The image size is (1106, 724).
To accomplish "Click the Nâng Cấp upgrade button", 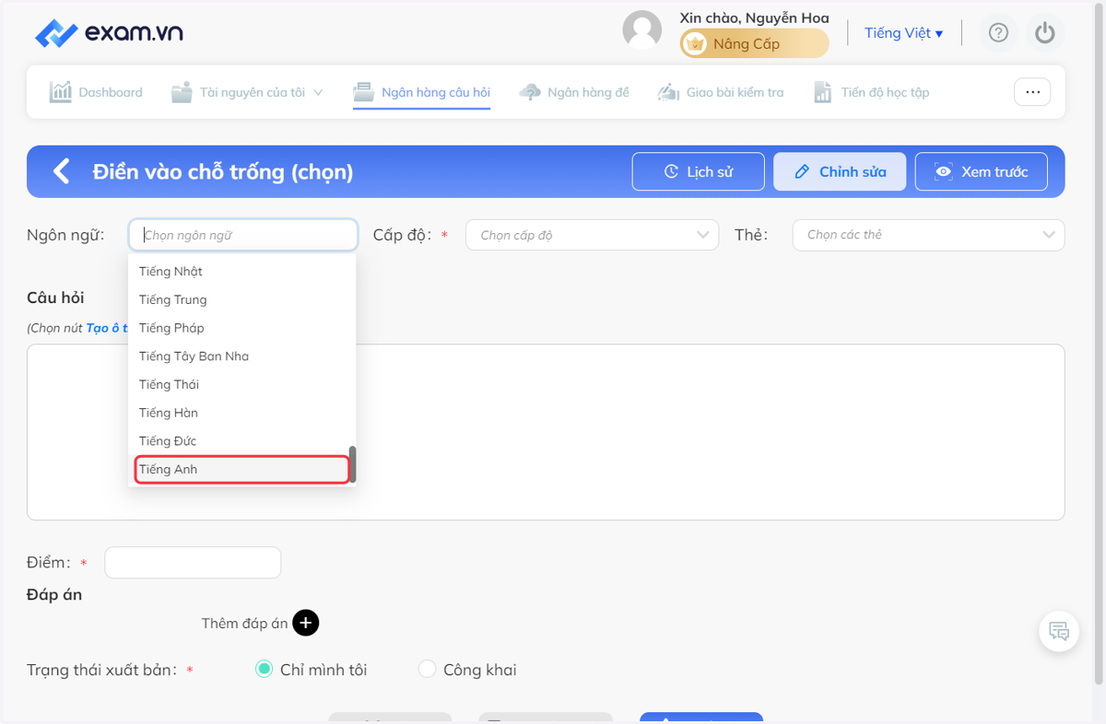I will click(754, 43).
